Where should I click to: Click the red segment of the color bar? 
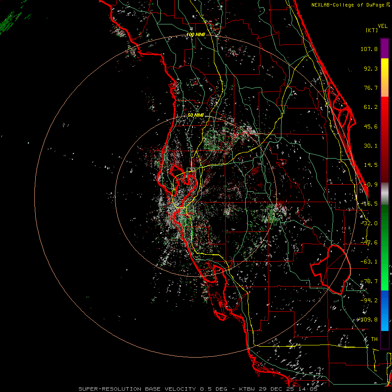385,139
